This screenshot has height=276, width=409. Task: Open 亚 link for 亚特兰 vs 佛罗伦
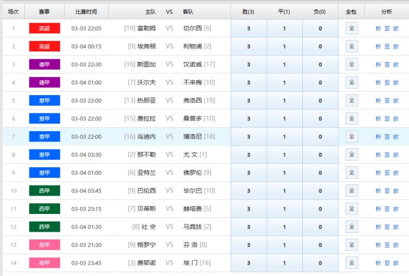387,173
